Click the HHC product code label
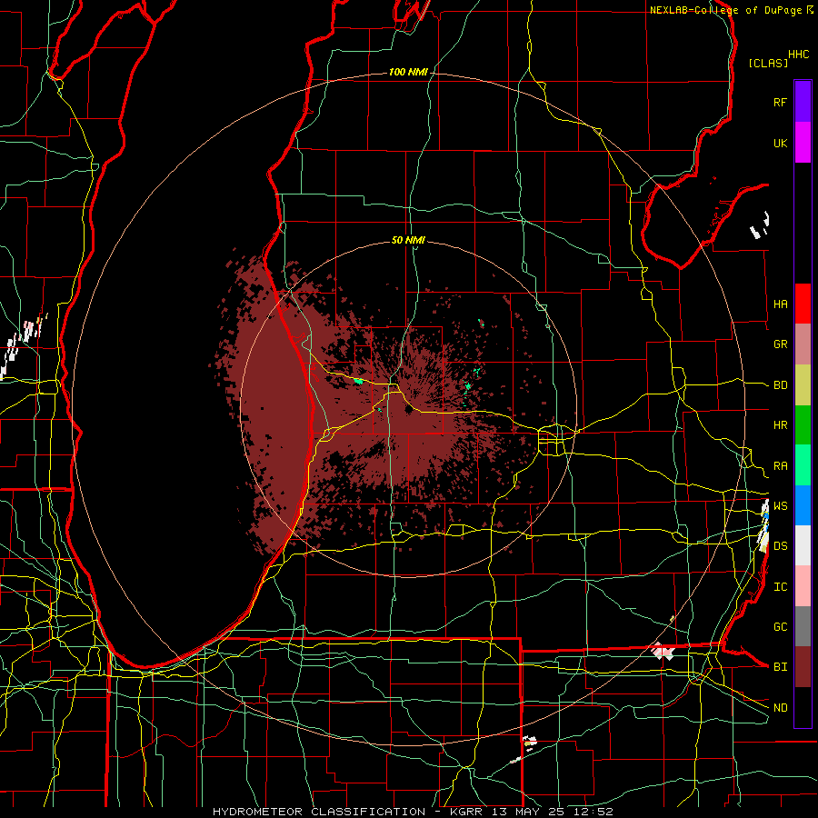This screenshot has height=818, width=818. (799, 55)
